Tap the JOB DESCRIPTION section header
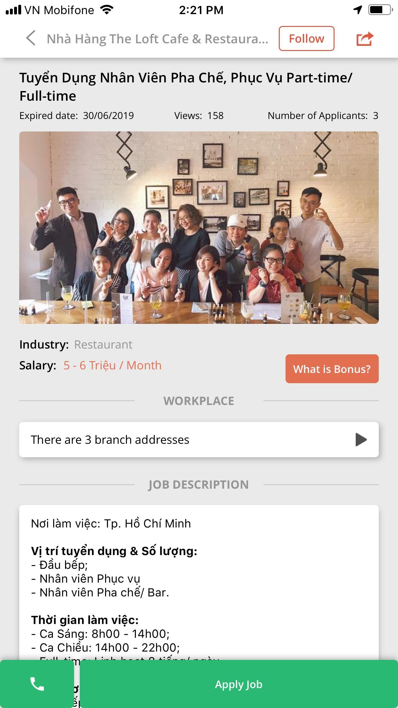Screen dimensions: 398x708 click(x=199, y=485)
